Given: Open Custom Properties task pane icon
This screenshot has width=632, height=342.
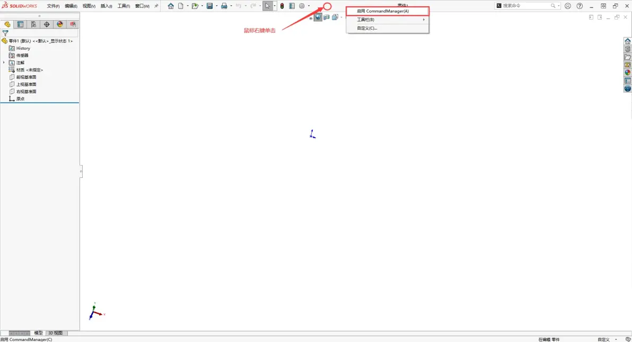Looking at the screenshot, I should (628, 81).
